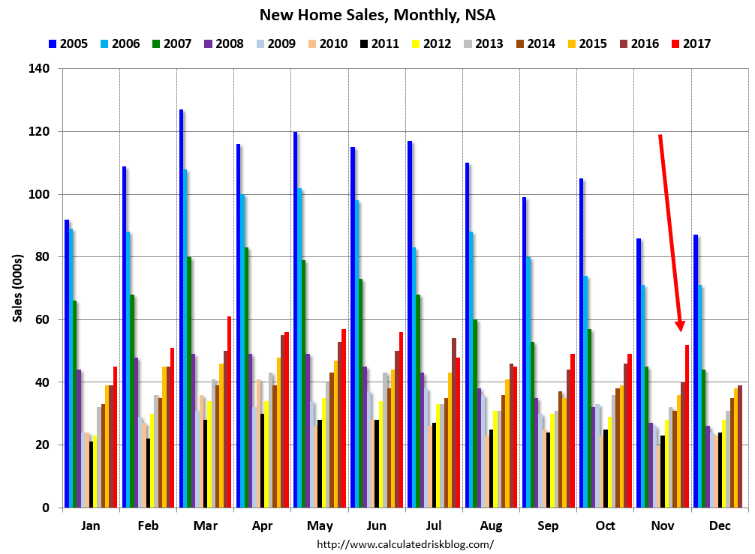Image resolution: width=755 pixels, height=554 pixels.
Task: Click the 'Sales (000s)' axis title
Action: 18,289
